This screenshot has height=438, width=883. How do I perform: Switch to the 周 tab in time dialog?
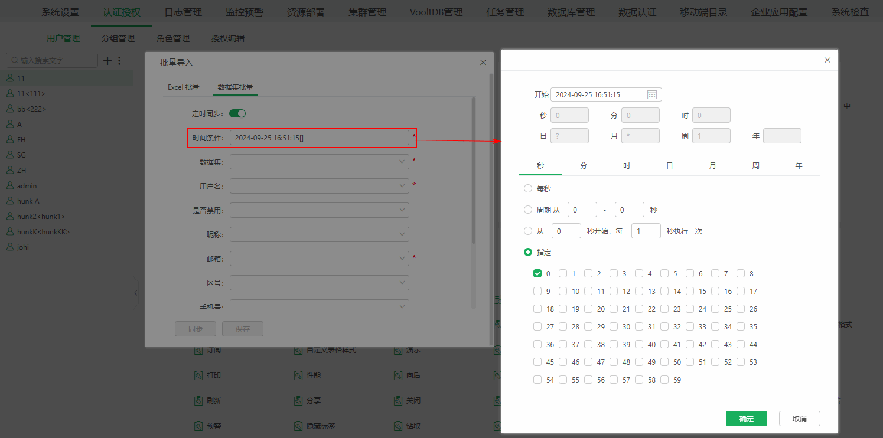[x=755, y=166]
